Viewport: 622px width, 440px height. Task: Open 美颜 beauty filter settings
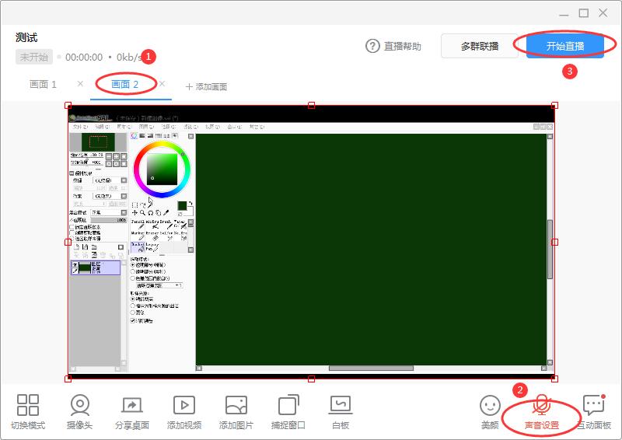click(490, 411)
